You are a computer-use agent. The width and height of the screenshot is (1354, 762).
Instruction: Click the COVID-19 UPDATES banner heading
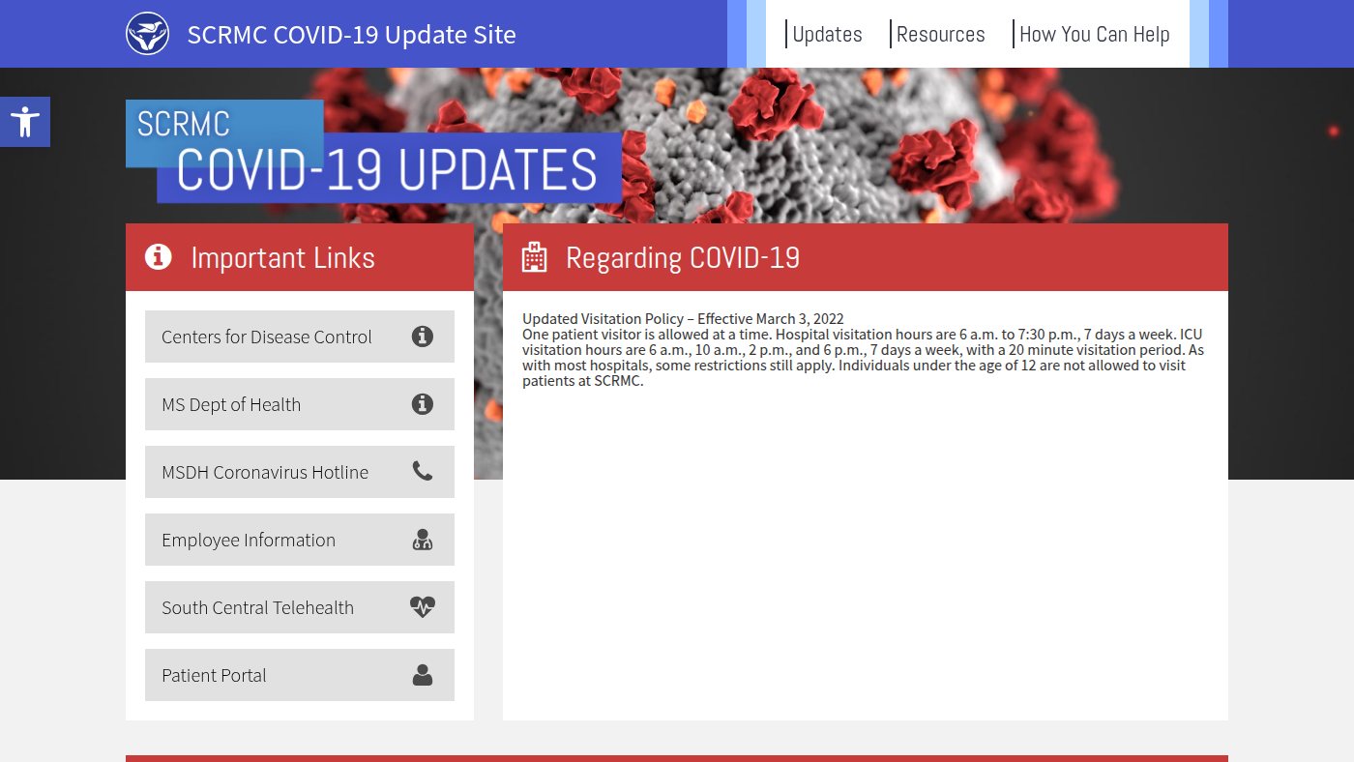pyautogui.click(x=388, y=169)
